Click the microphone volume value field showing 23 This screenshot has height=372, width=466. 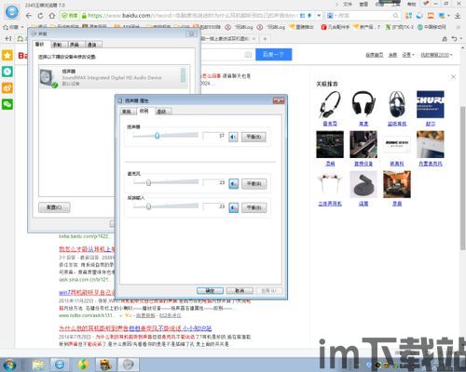214,182
